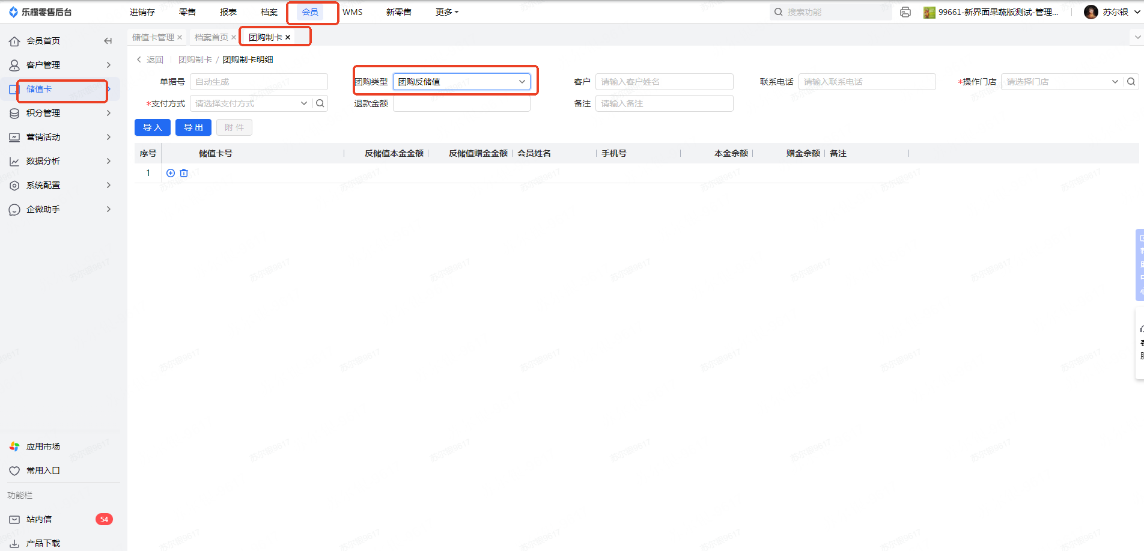1144x551 pixels.
Task: Switch to 档案首页 tab
Action: click(x=211, y=37)
